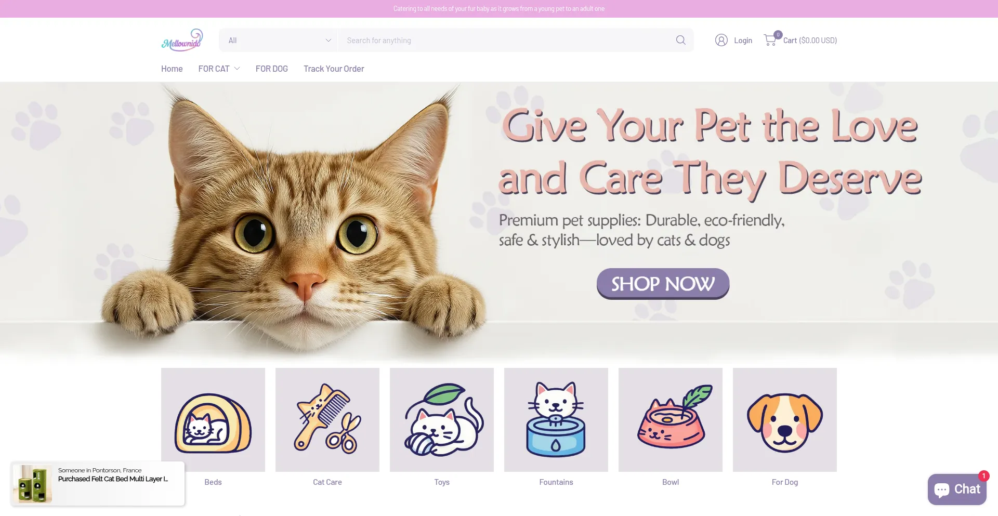This screenshot has height=516, width=998.
Task: Go to the Home menu item
Action: coord(172,69)
